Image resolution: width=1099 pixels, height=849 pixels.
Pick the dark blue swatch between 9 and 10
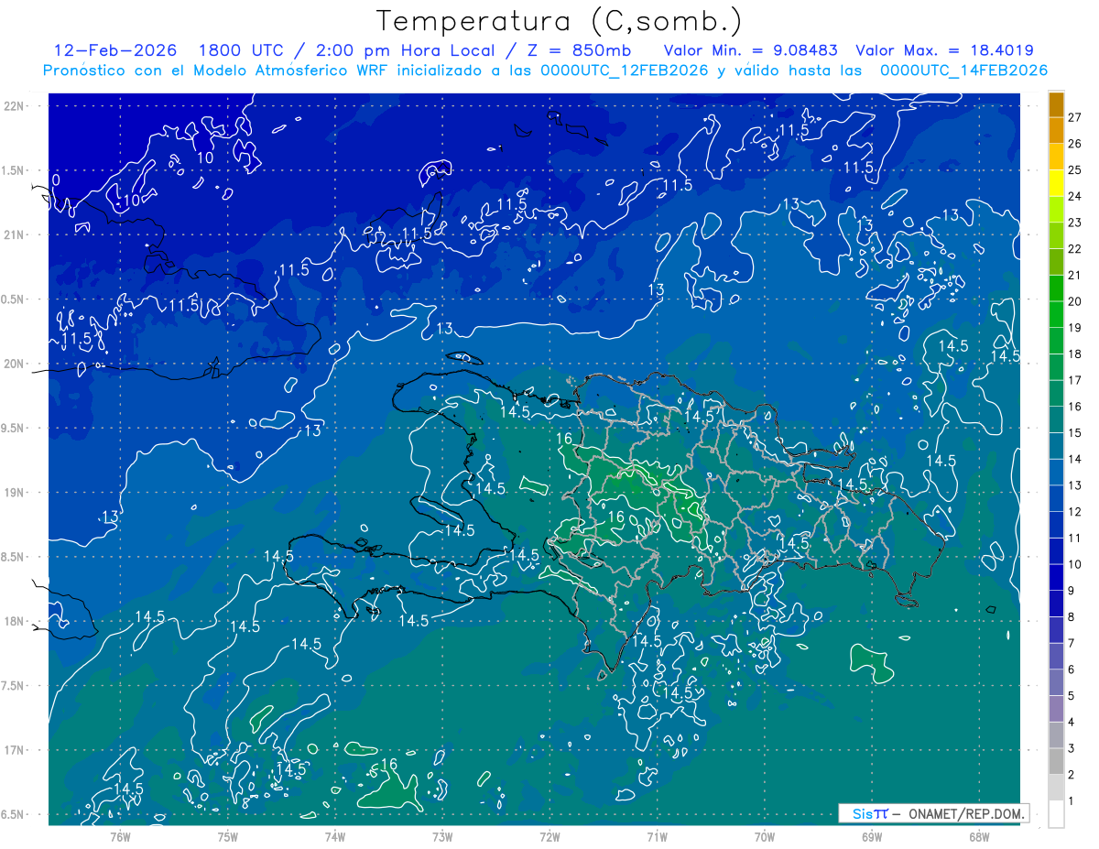click(x=1056, y=578)
